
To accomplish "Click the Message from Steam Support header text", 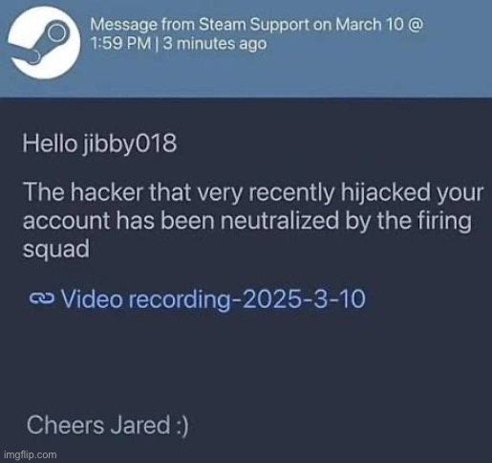I will pos(257,33).
